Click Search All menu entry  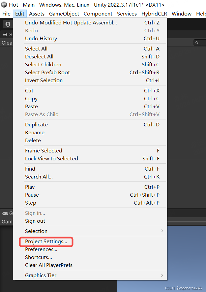click(39, 177)
